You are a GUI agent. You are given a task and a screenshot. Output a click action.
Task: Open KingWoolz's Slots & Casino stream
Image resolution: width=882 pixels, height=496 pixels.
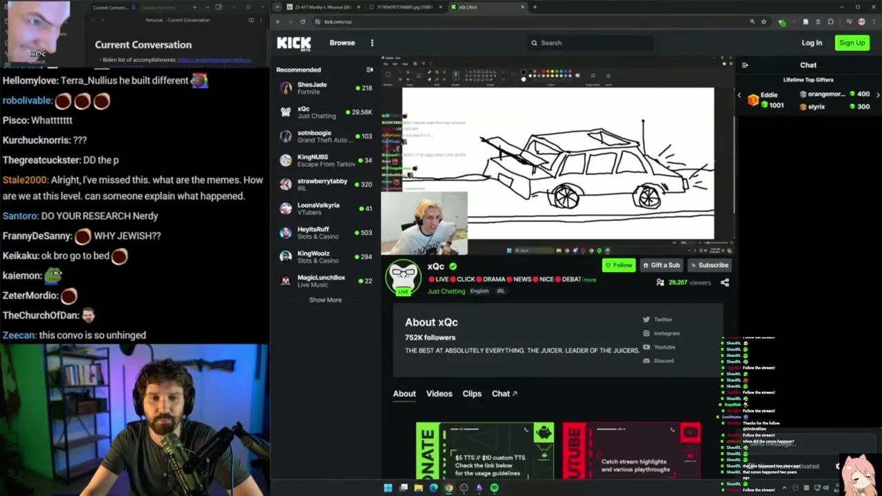click(x=325, y=257)
